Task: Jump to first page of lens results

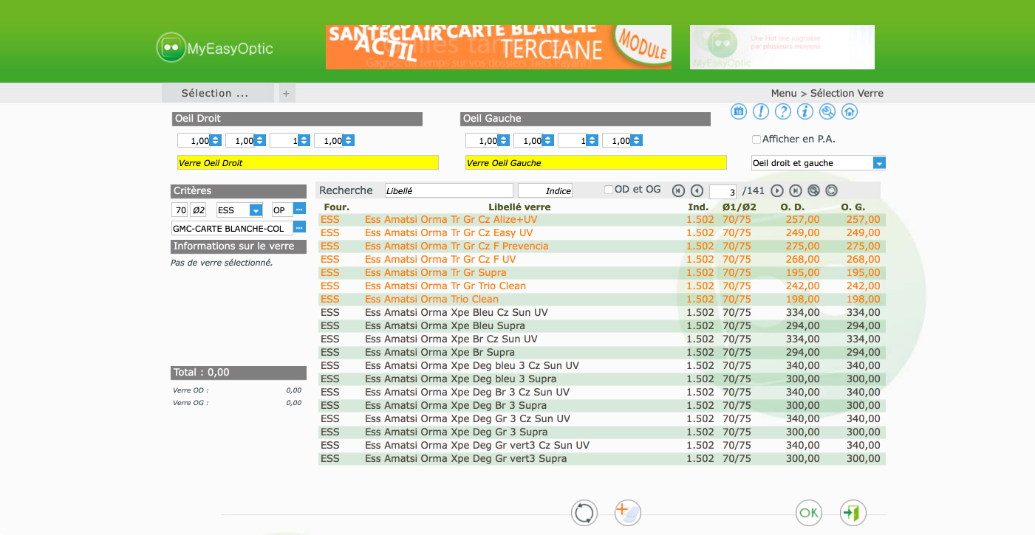Action: [x=678, y=190]
